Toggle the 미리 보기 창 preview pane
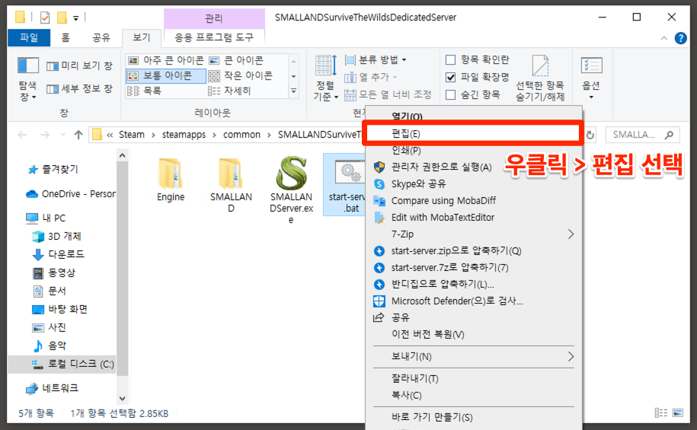The width and height of the screenshot is (697, 430). pyautogui.click(x=80, y=65)
